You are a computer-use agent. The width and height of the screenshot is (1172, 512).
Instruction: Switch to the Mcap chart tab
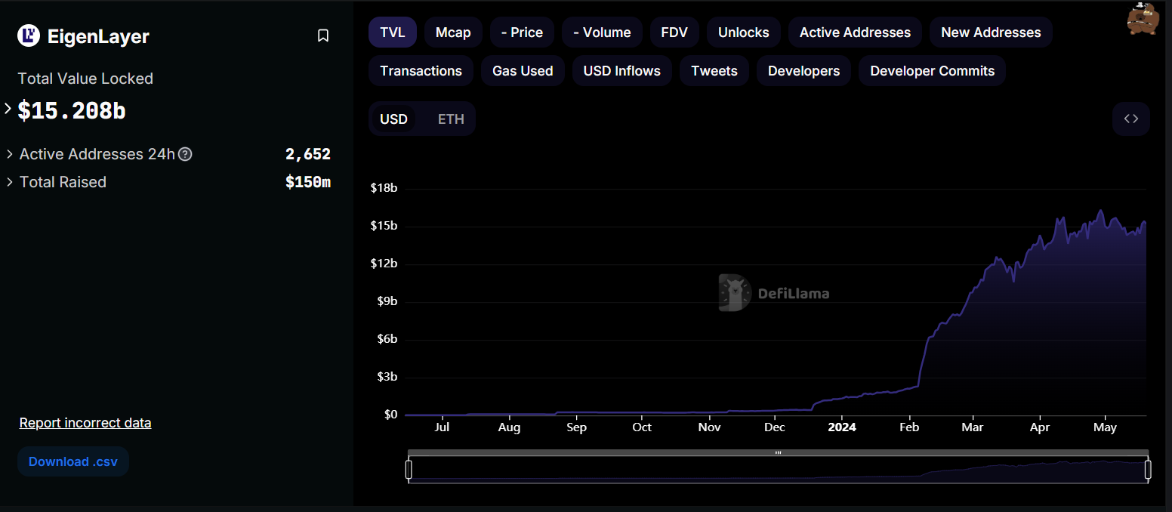453,32
